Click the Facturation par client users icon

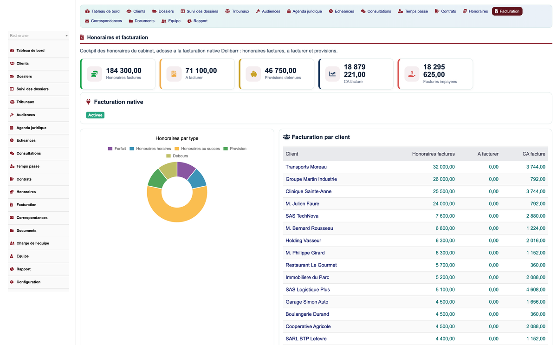click(286, 137)
